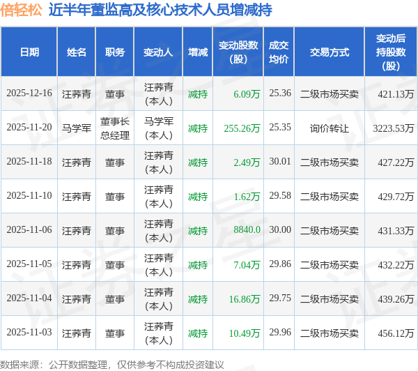Click the 16.86万 changed shares value
This screenshot has height=371, width=418.
pyautogui.click(x=245, y=299)
